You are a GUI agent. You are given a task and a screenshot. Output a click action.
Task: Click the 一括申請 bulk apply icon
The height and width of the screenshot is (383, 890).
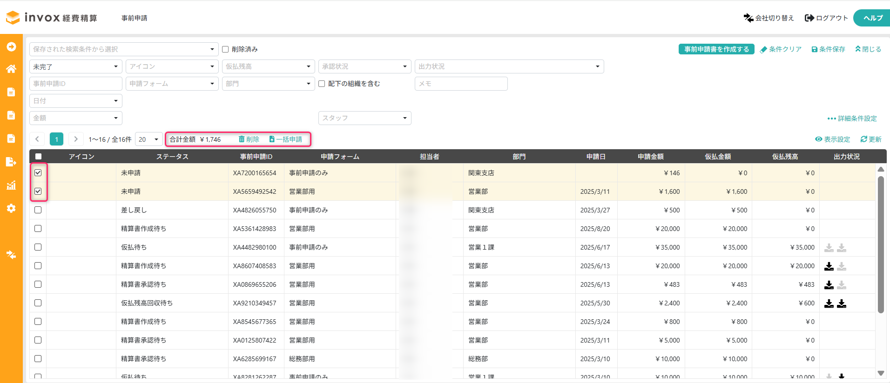272,139
